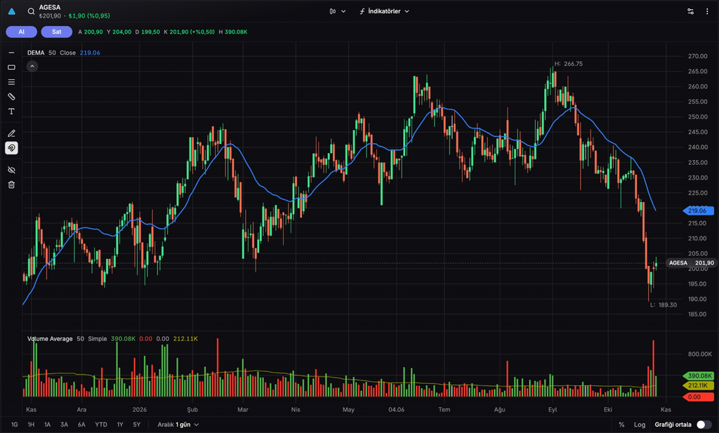The height and width of the screenshot is (433, 719).
Task: Collapse the indicator legend with chevron button
Action: point(32,67)
